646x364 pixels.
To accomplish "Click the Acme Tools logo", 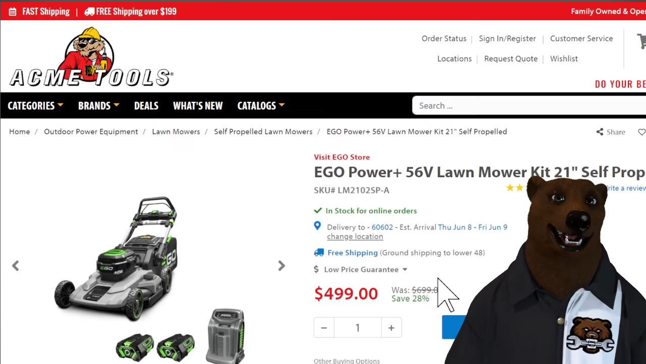I will tap(91, 56).
